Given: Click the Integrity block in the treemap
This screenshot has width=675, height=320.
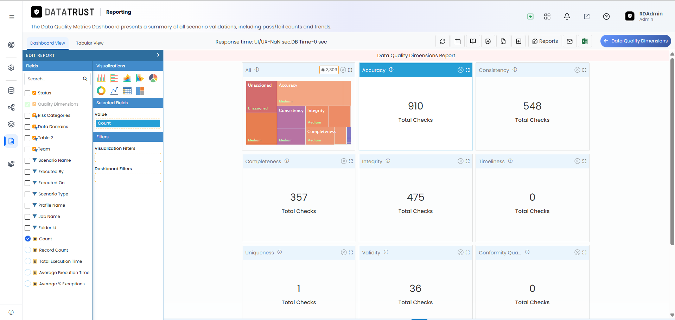Looking at the screenshot, I should [x=317, y=116].
